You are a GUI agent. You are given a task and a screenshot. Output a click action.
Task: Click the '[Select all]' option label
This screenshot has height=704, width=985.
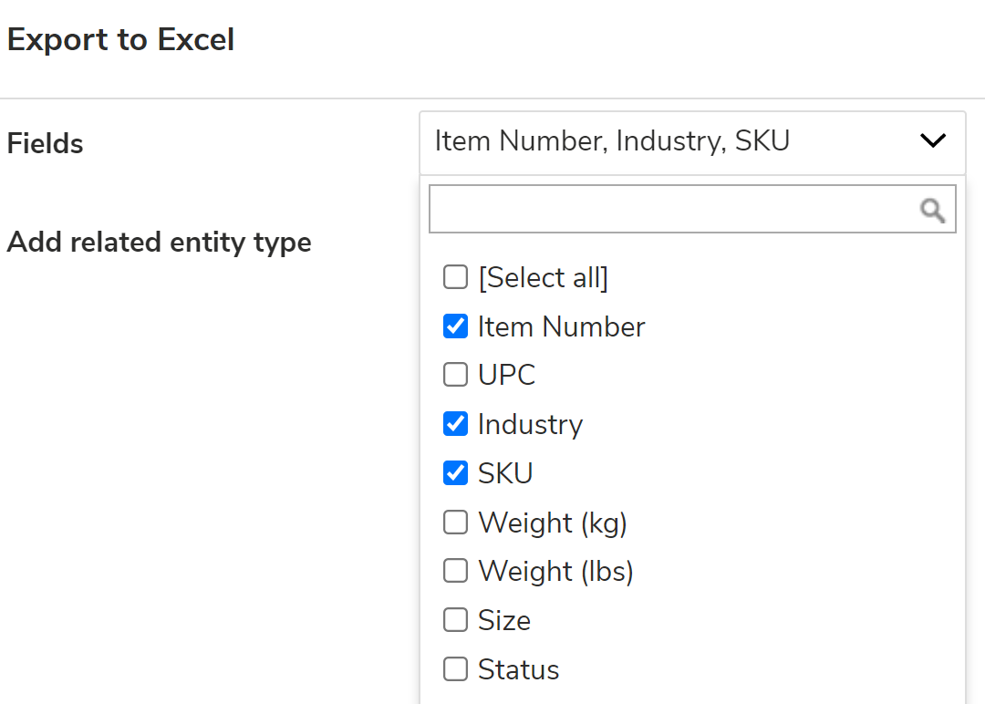[x=543, y=277]
